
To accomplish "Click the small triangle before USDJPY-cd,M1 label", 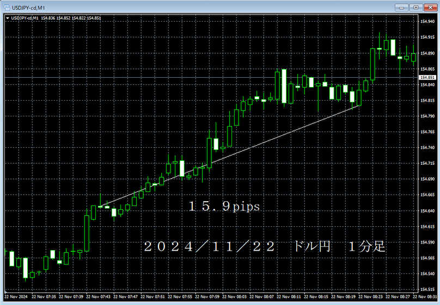I will coord(7,18).
